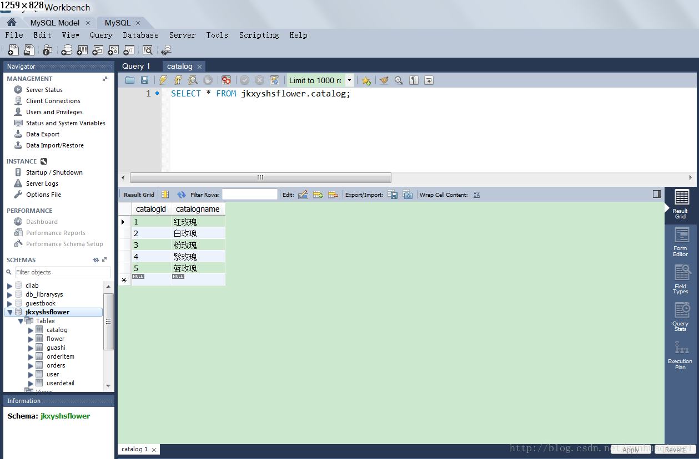The image size is (699, 459).
Task: Create a new function icon
Action: pos(129,50)
